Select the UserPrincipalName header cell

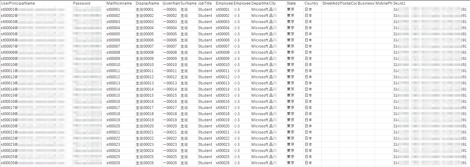coord(36,3)
